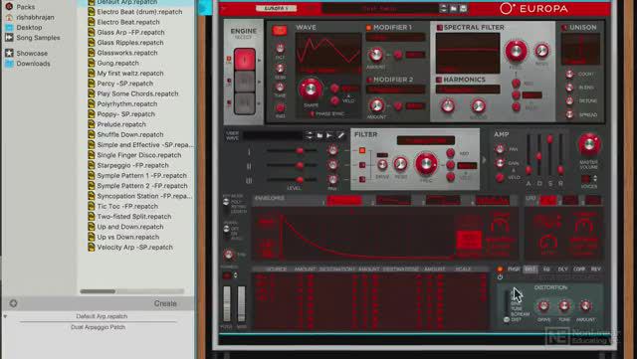Toggle the Modifier 2 enable button
The height and width of the screenshot is (359, 637).
coord(369,80)
